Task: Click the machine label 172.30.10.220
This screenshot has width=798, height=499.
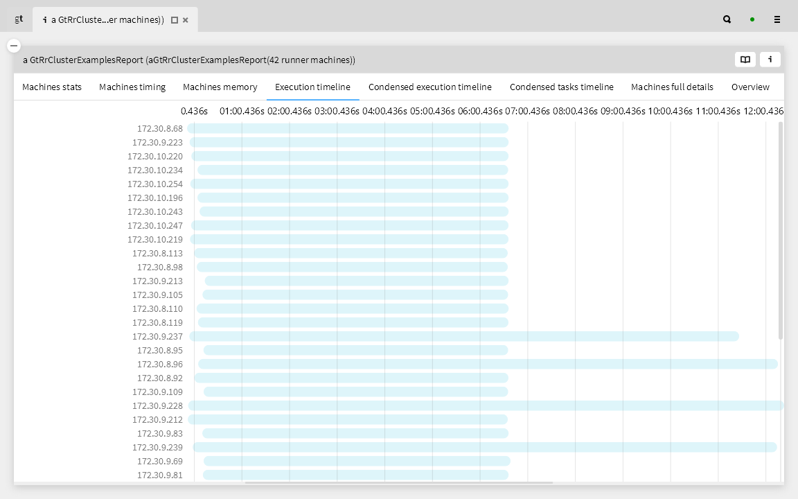Action: coord(154,157)
